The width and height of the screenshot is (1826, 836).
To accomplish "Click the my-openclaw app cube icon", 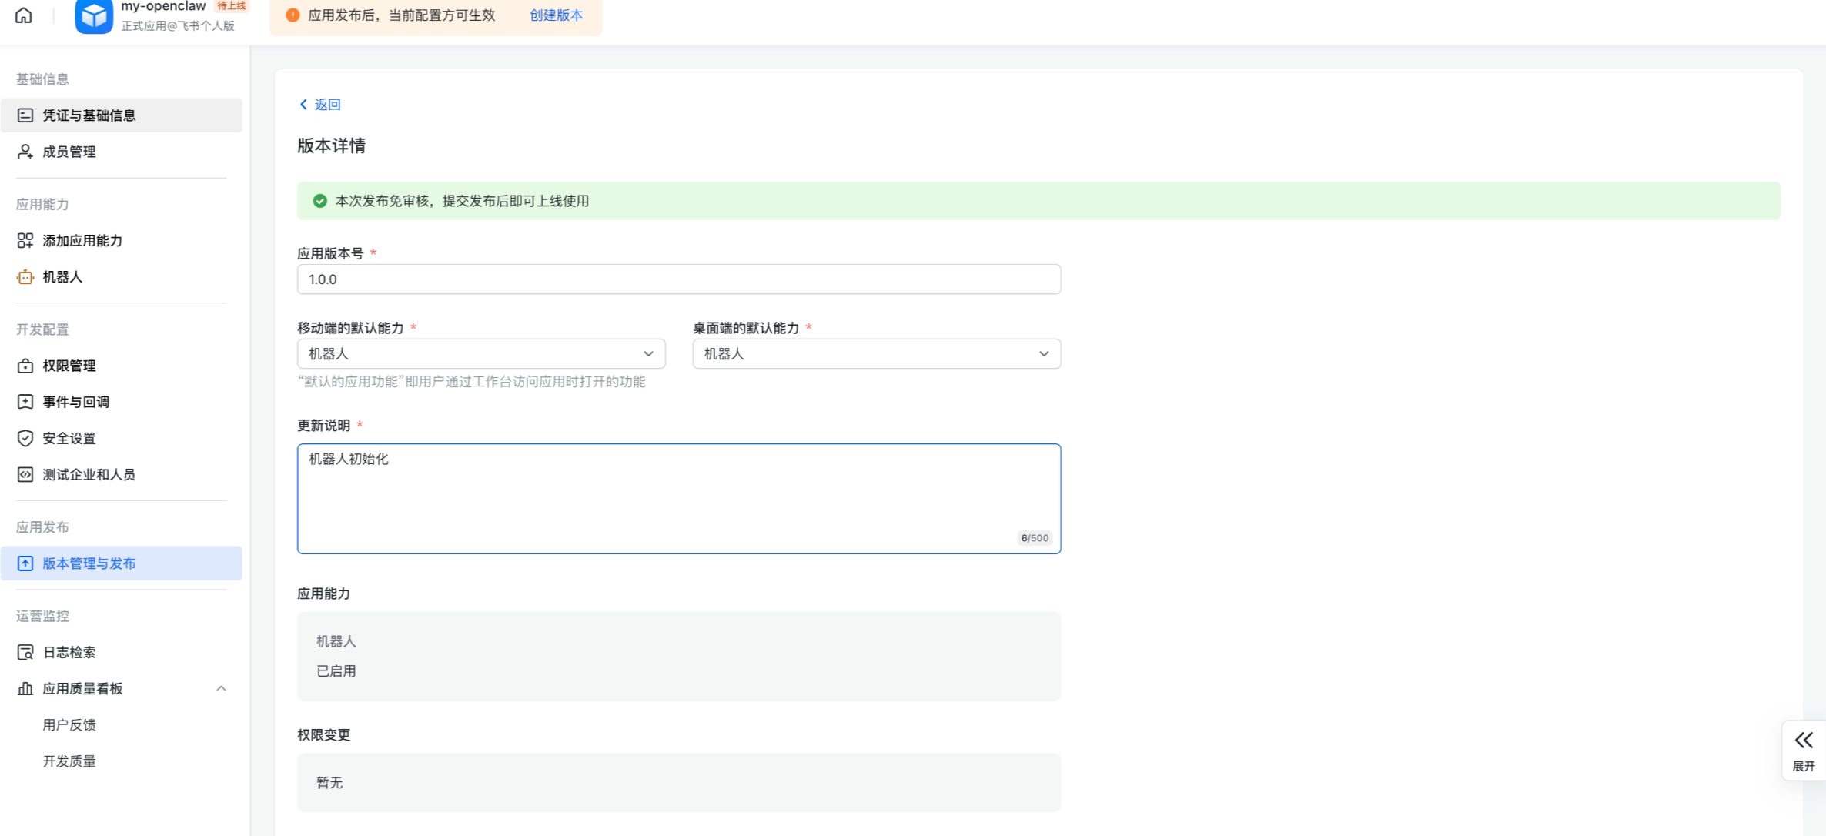I will 94,15.
